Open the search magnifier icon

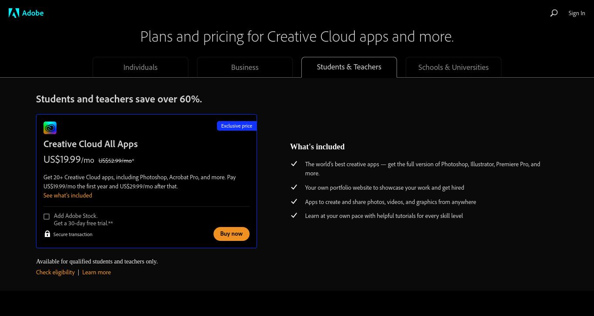point(554,13)
